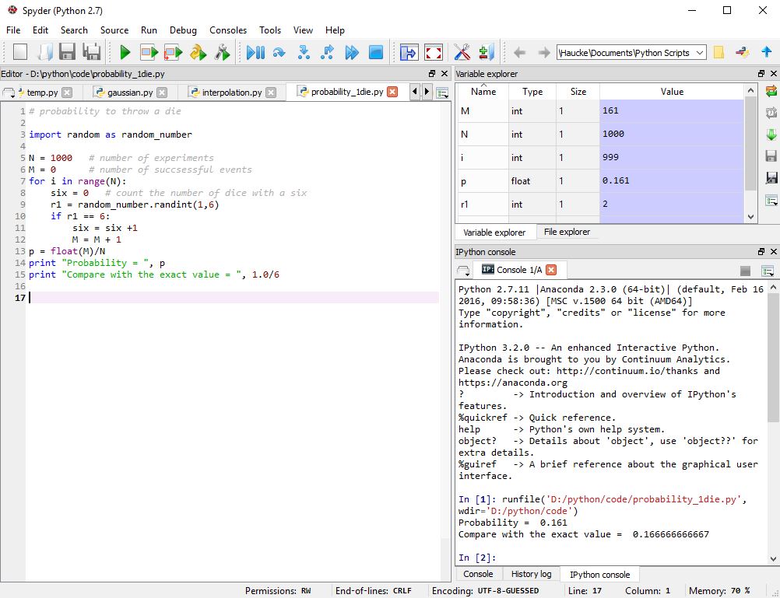The height and width of the screenshot is (598, 780).
Task: Start debugging with the Debug file icon
Action: click(255, 53)
